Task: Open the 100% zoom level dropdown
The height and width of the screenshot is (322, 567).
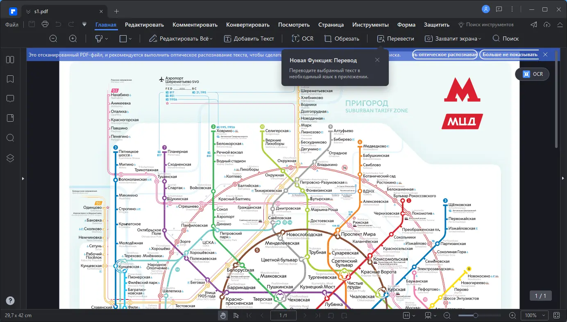Action: [534, 315]
